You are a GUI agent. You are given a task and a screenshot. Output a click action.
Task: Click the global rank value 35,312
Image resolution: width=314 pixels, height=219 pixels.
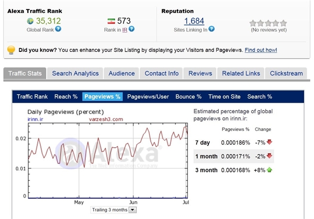click(48, 21)
